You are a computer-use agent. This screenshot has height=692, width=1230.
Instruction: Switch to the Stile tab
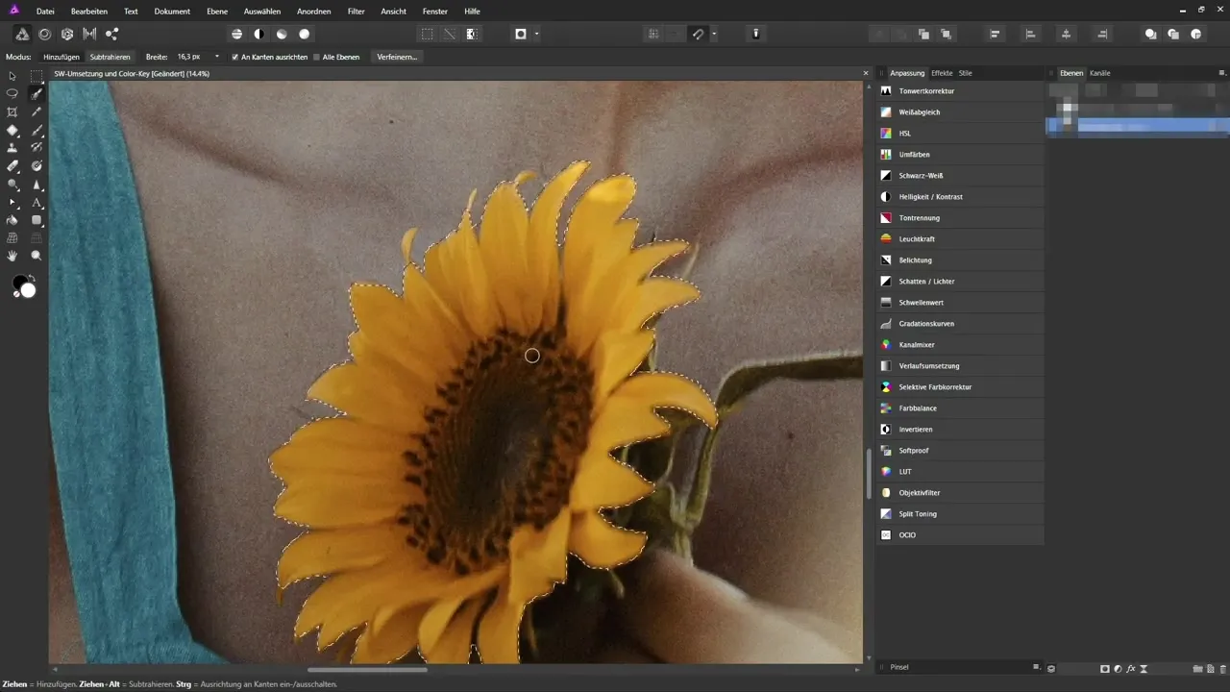(966, 73)
